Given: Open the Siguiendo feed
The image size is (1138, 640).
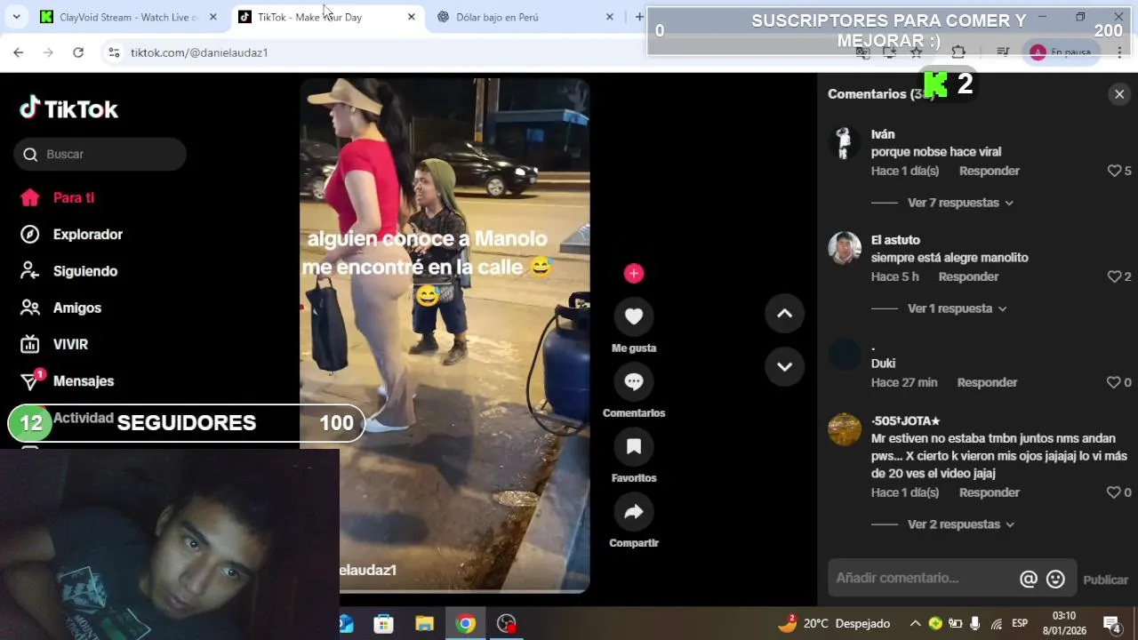Looking at the screenshot, I should tap(69, 271).
